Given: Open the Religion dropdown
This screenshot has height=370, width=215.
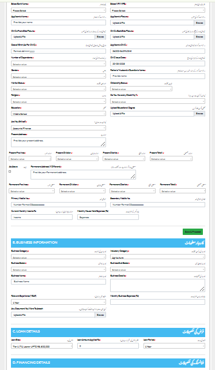Looking at the screenshot, I should [58, 101].
